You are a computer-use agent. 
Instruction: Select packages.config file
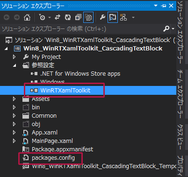click(53, 158)
